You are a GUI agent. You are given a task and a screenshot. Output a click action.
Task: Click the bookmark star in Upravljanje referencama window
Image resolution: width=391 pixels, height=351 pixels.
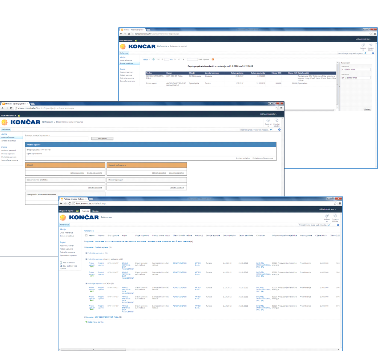(277, 108)
